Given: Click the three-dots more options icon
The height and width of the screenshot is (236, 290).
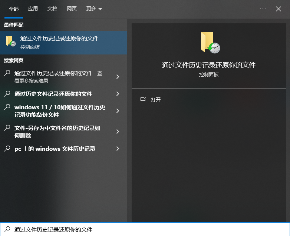Looking at the screenshot, I should click(x=263, y=9).
